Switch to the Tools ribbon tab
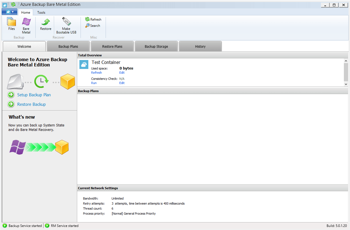This screenshot has height=230, width=350. click(x=41, y=12)
